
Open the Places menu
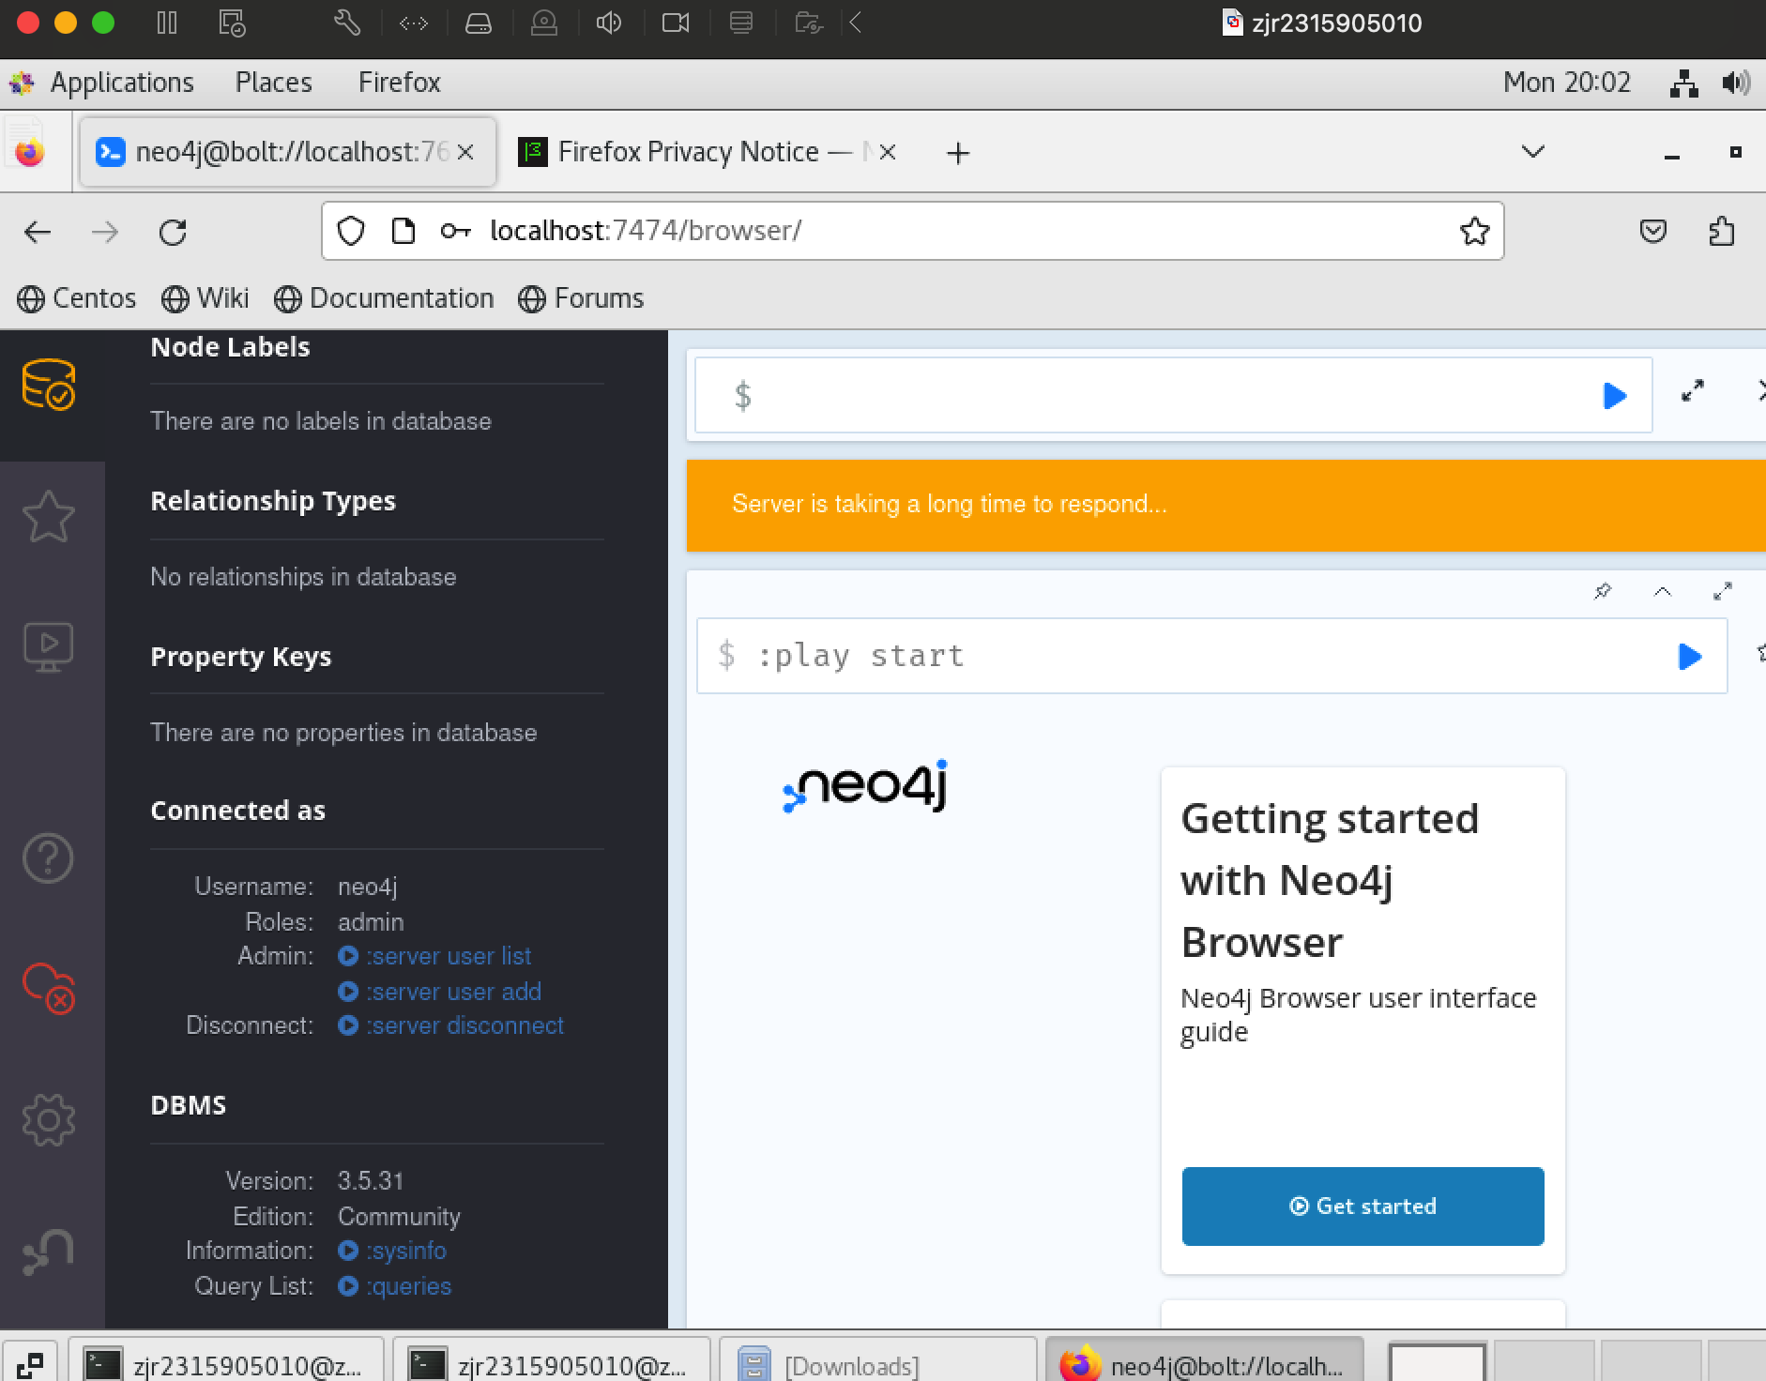(274, 83)
